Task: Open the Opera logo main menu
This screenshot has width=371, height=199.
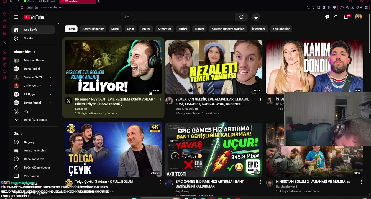Action: point(5,1)
